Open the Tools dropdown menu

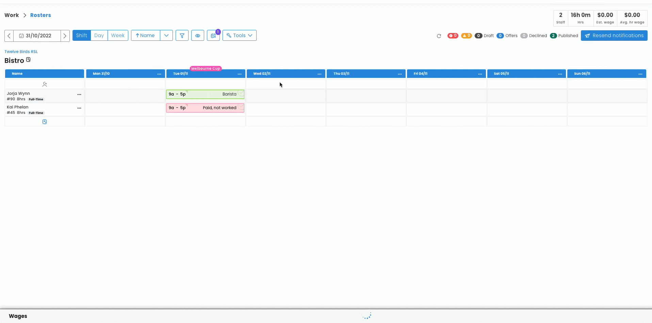[x=240, y=35]
